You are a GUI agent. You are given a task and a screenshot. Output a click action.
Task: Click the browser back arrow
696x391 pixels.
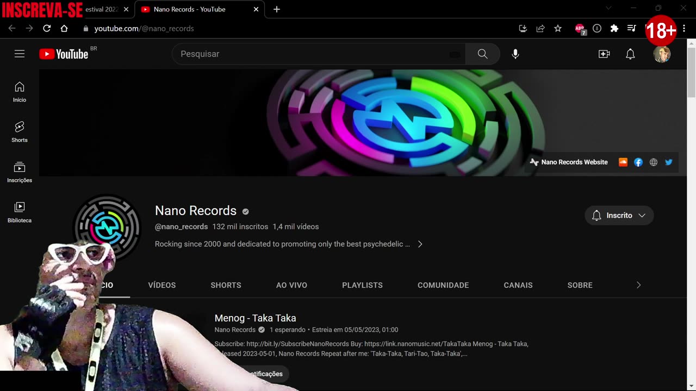tap(12, 28)
